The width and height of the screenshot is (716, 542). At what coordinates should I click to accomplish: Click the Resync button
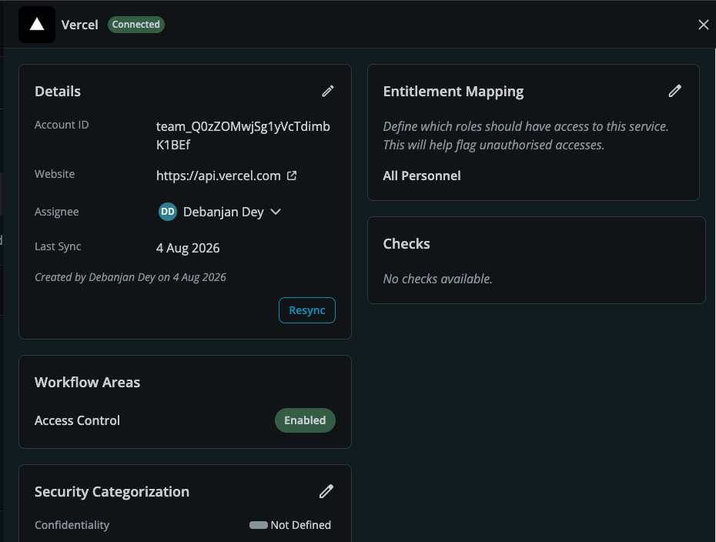tap(307, 310)
